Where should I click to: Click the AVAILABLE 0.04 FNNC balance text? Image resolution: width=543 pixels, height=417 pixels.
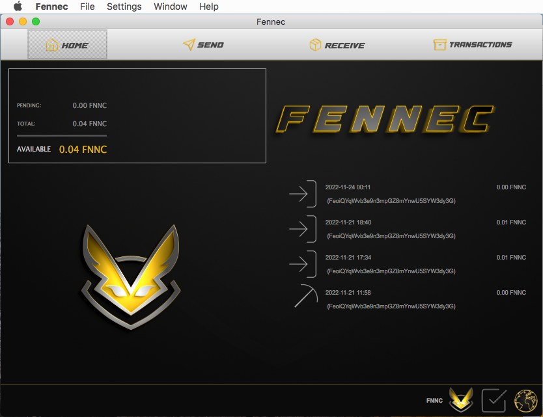tap(61, 149)
